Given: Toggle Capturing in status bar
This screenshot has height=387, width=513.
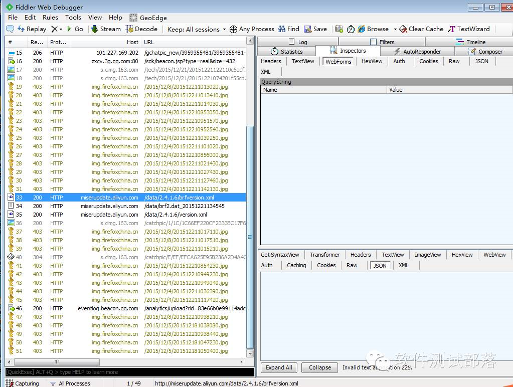Looking at the screenshot, I should 22,383.
